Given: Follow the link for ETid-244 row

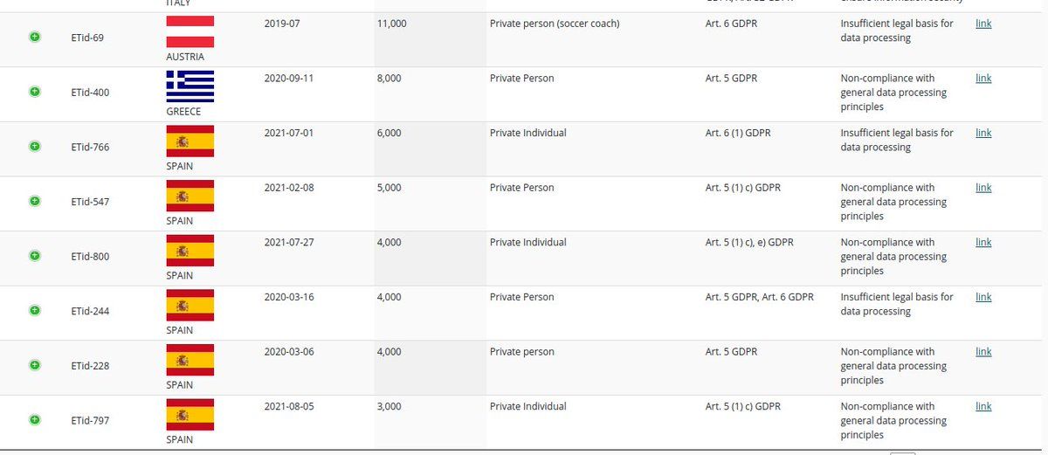Looking at the screenshot, I should point(983,297).
